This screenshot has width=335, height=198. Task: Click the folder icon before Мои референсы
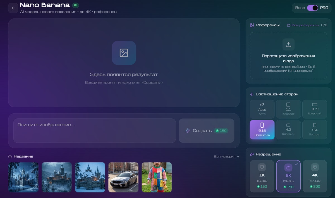click(x=288, y=25)
